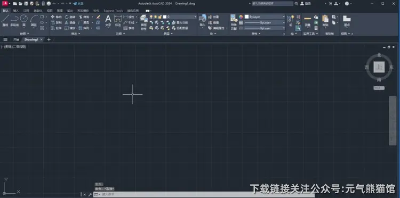Expand the 实用工具 (Utilities) panel
This screenshot has width=400, height=198.
click(310, 34)
